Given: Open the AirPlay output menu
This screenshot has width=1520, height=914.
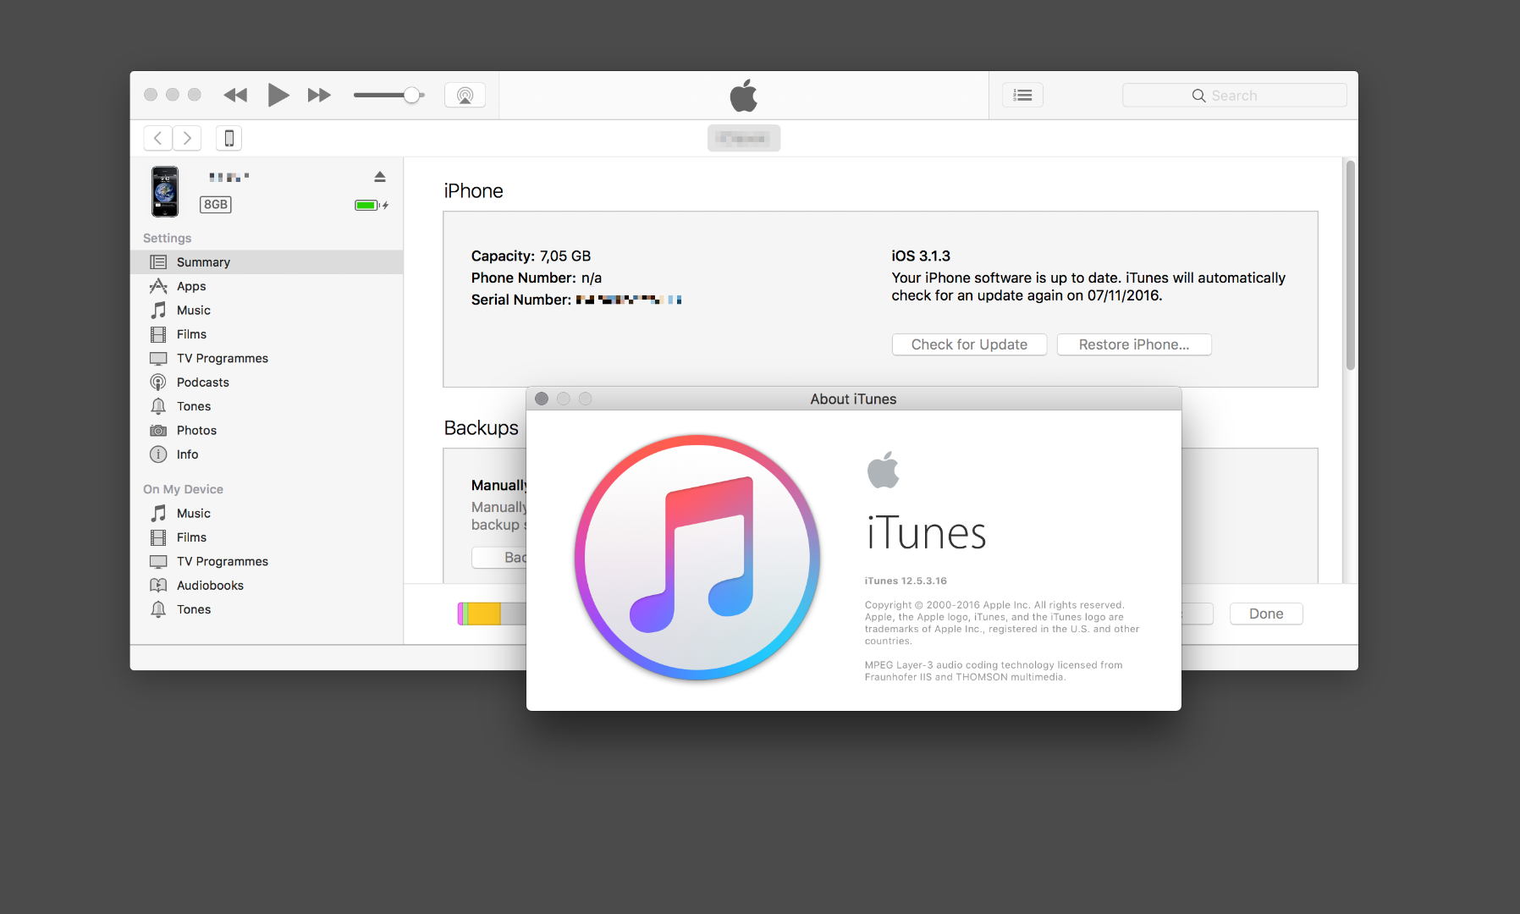Looking at the screenshot, I should coord(465,95).
